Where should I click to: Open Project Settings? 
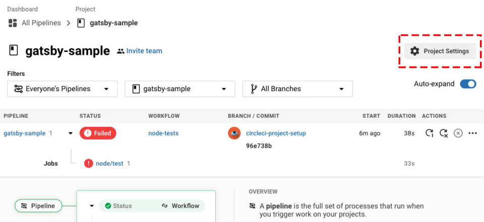pyautogui.click(x=440, y=51)
